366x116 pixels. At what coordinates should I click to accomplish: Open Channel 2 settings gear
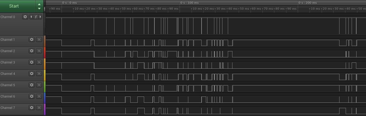click(32, 51)
